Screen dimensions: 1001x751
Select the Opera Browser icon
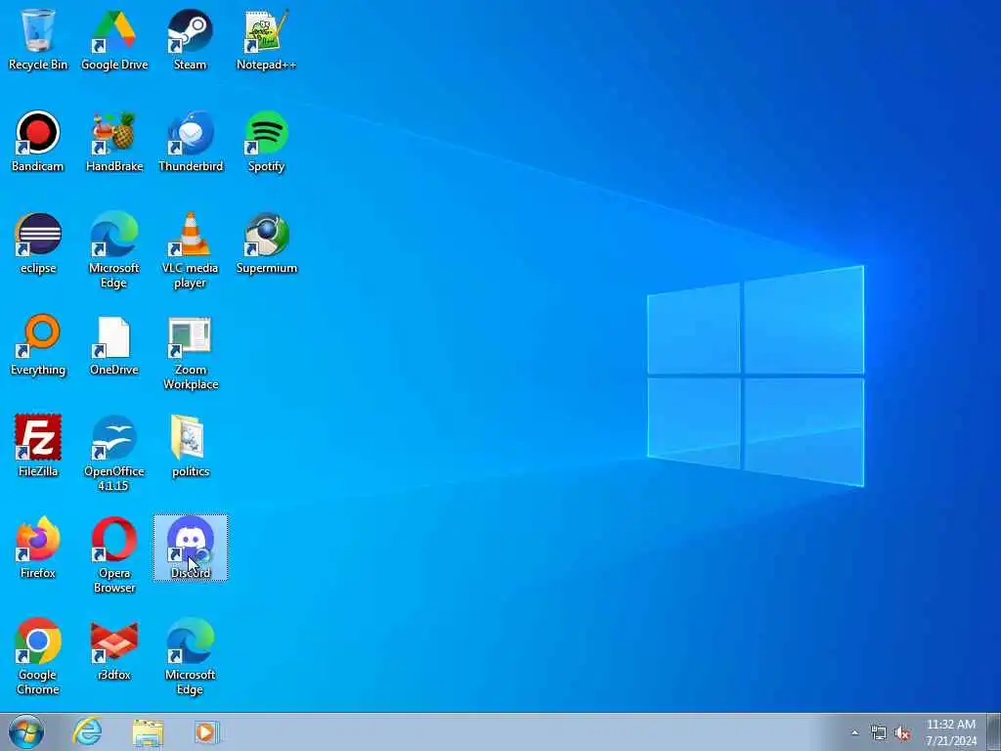(x=114, y=555)
